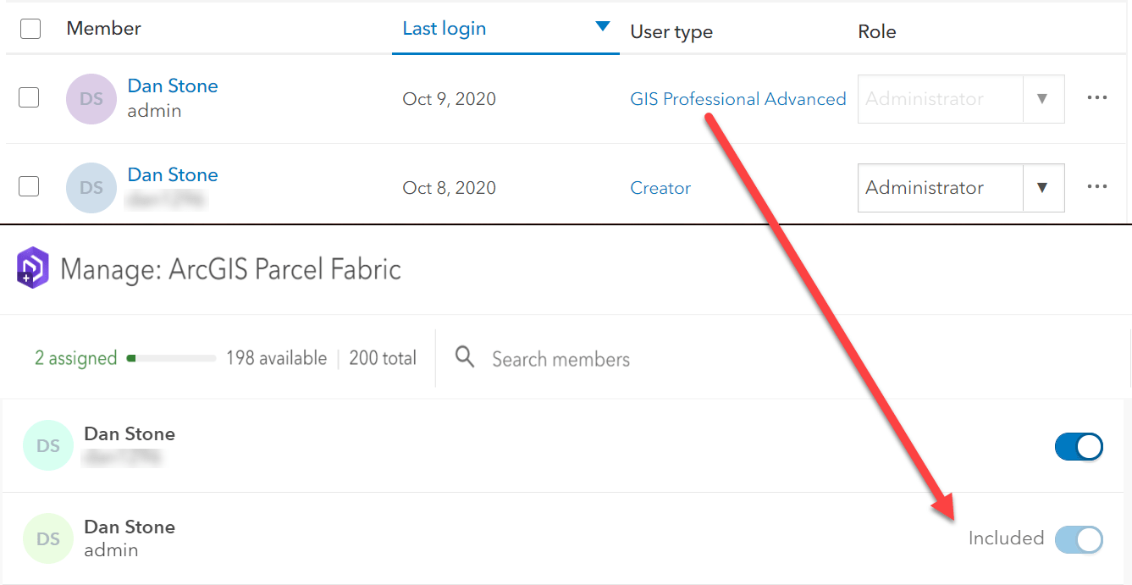Screen dimensions: 1132x585
Task: Click the purple DS avatar for admin
Action: (x=91, y=99)
